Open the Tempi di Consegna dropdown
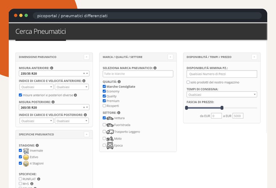Viewport: 276px width, 188px height. tap(222, 94)
